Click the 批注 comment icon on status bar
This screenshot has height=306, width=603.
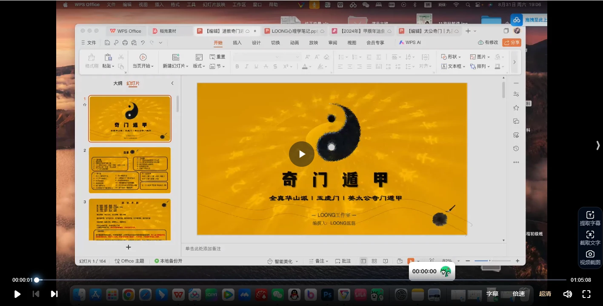pyautogui.click(x=343, y=260)
